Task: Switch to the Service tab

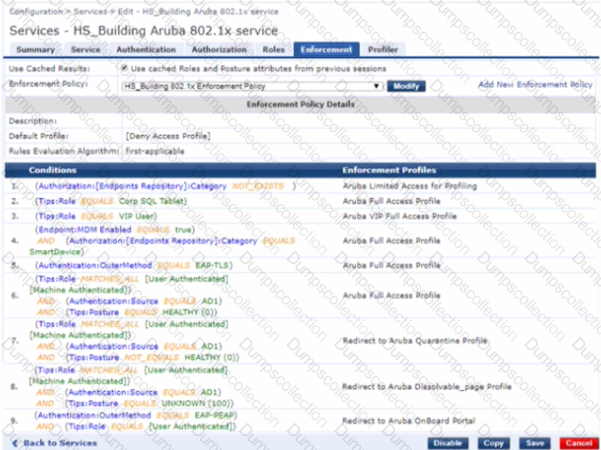Action: pyautogui.click(x=85, y=50)
